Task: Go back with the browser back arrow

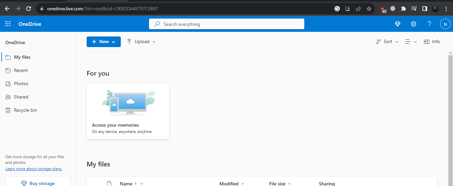Action: coord(7,9)
